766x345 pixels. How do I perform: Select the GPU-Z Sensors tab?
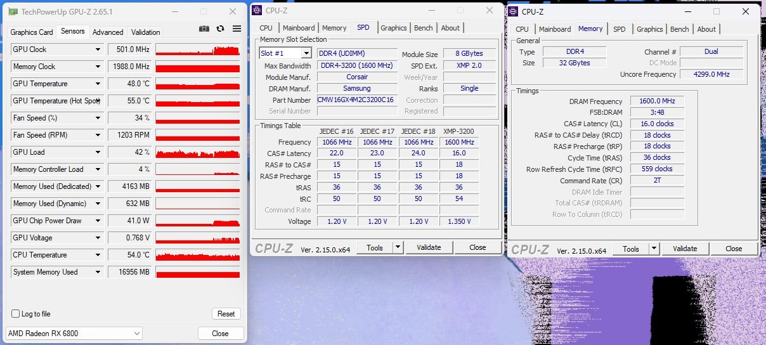pos(72,31)
